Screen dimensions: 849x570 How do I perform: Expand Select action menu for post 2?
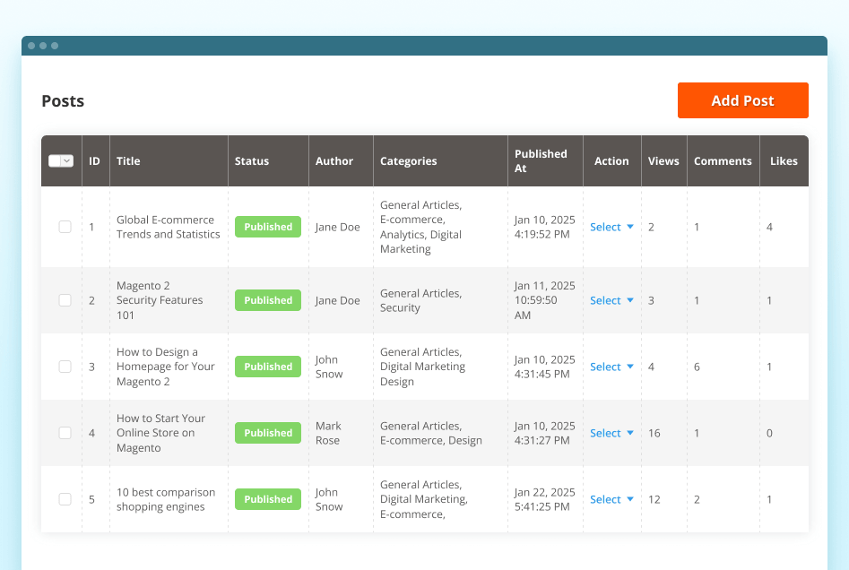(611, 300)
